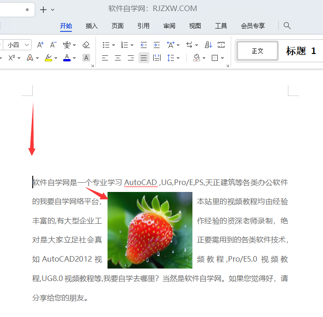Click the text 分享给您的朋友。
This screenshot has height=317, width=323.
60,298
